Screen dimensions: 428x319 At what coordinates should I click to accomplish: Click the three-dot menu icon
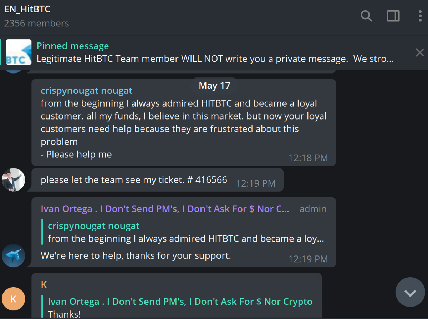click(419, 16)
